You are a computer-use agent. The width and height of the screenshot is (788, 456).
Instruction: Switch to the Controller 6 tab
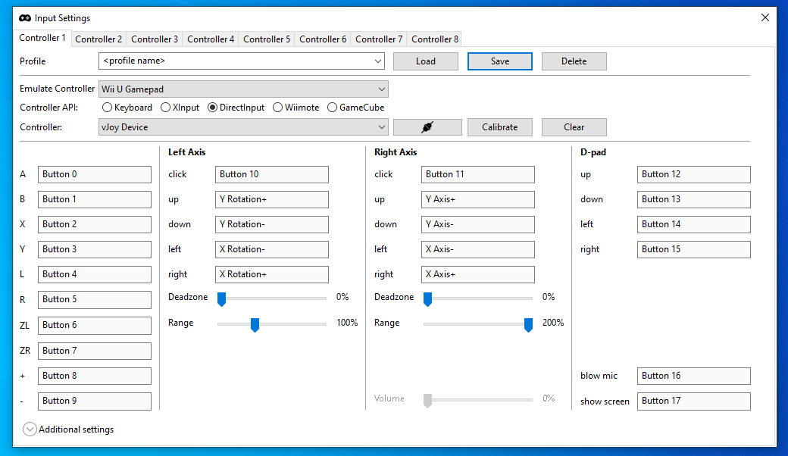click(x=323, y=39)
